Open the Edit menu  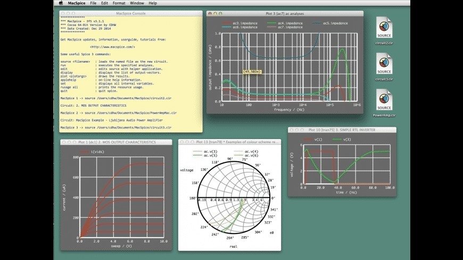(x=104, y=3)
